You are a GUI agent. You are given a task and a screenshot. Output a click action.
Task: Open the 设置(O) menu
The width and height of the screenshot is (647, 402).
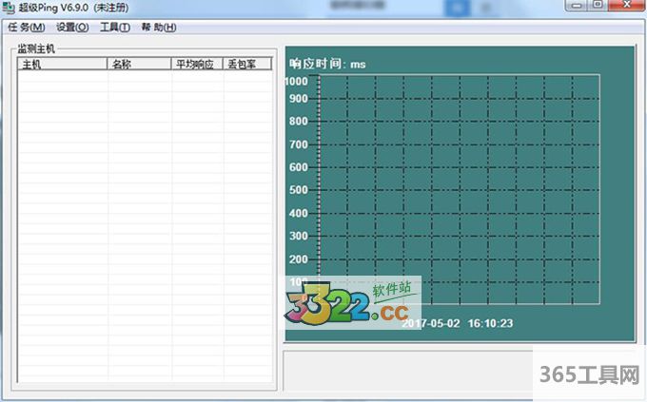click(x=72, y=27)
